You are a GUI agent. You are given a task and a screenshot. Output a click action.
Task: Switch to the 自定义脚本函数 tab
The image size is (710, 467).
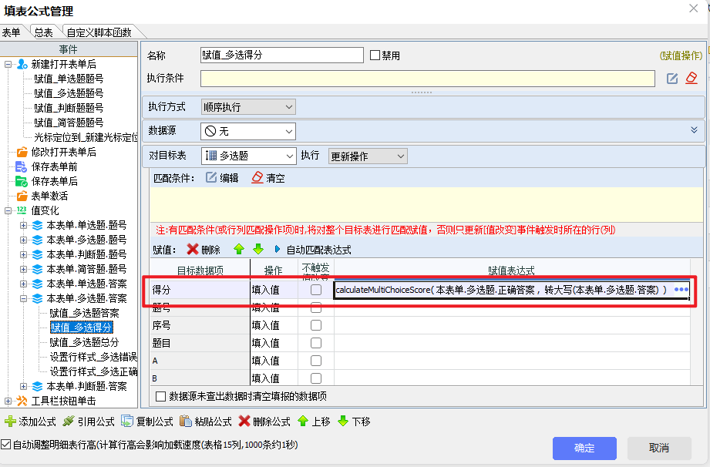[x=99, y=32]
